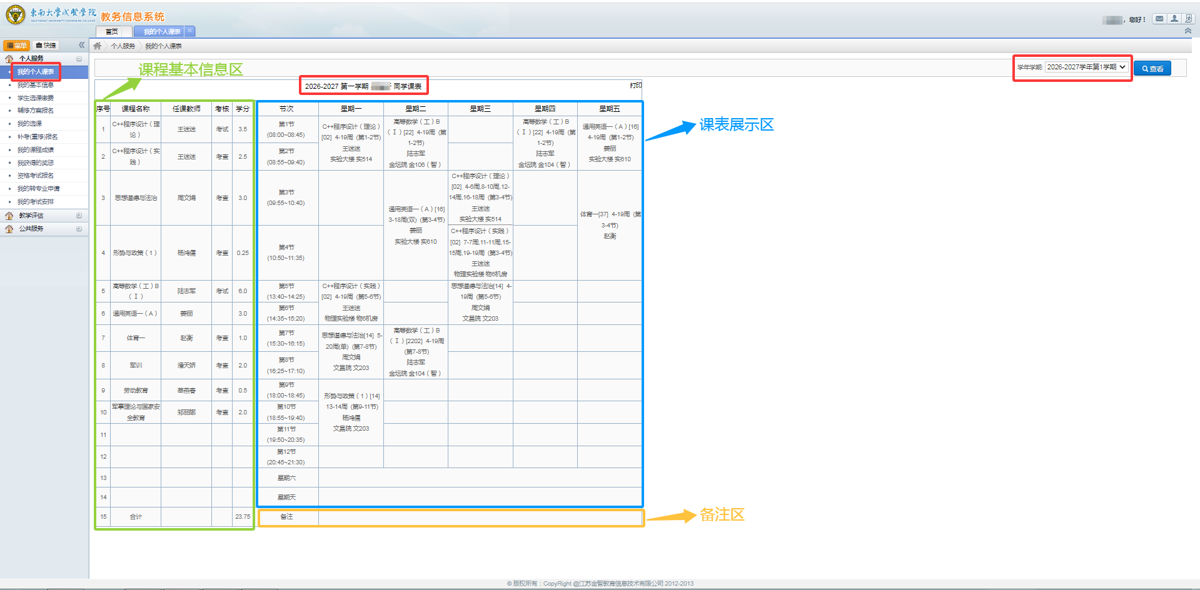Open 我的考试安排 in sidebar
The width and height of the screenshot is (1200, 590).
tap(36, 202)
